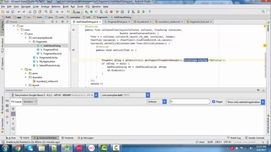Image resolution: width=271 pixels, height=152 pixels.
Task: Click the Paste toolbar icon
Action: (x=40, y=12)
